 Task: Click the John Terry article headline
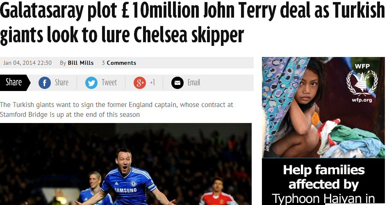point(192,23)
